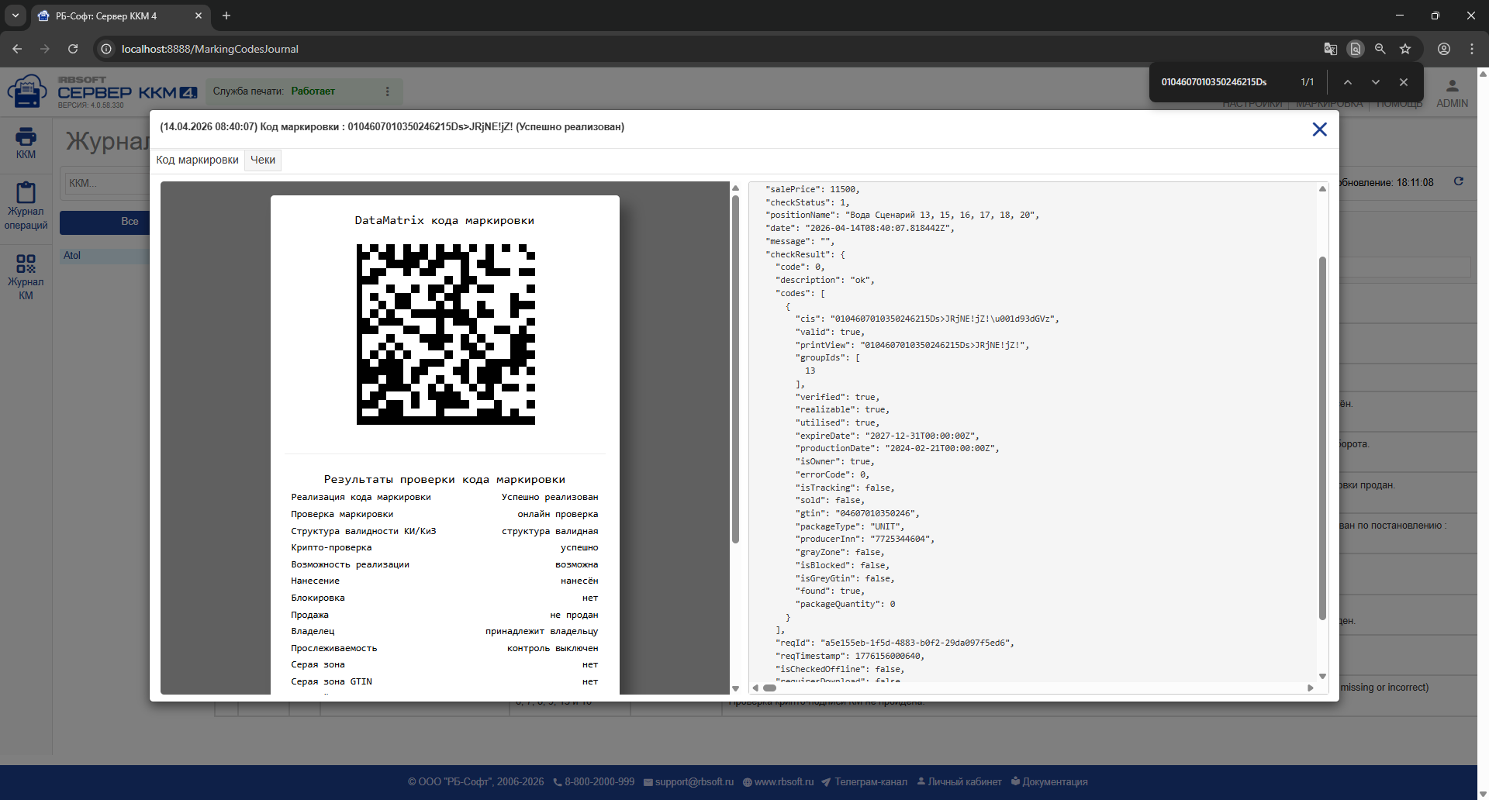Click the JSON pane's scroll-down arrow
1489x800 pixels.
pos(1322,676)
